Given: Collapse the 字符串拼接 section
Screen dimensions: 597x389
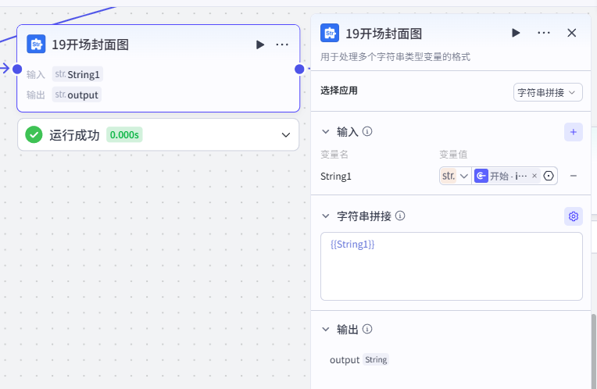Looking at the screenshot, I should point(326,216).
